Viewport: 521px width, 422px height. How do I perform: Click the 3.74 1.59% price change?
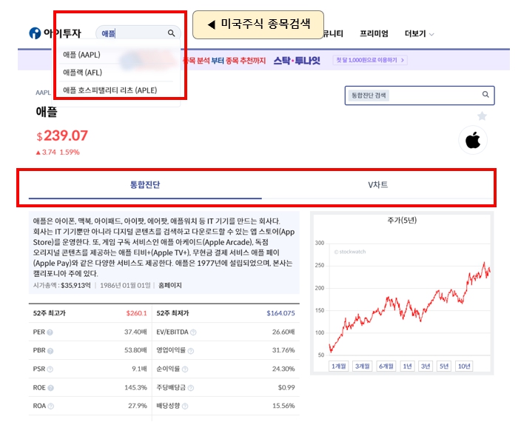pos(58,153)
